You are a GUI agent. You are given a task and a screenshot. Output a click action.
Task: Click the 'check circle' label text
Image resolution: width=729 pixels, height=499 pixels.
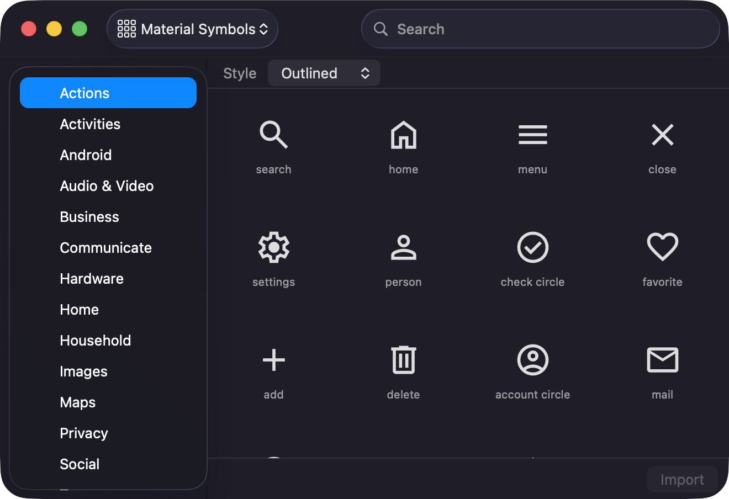click(x=532, y=282)
